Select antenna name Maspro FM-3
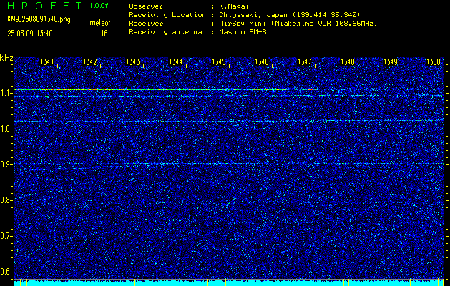450x286 pixels. click(242, 32)
